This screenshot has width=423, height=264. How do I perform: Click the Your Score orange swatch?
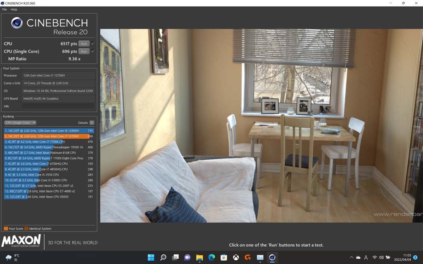tap(6, 229)
